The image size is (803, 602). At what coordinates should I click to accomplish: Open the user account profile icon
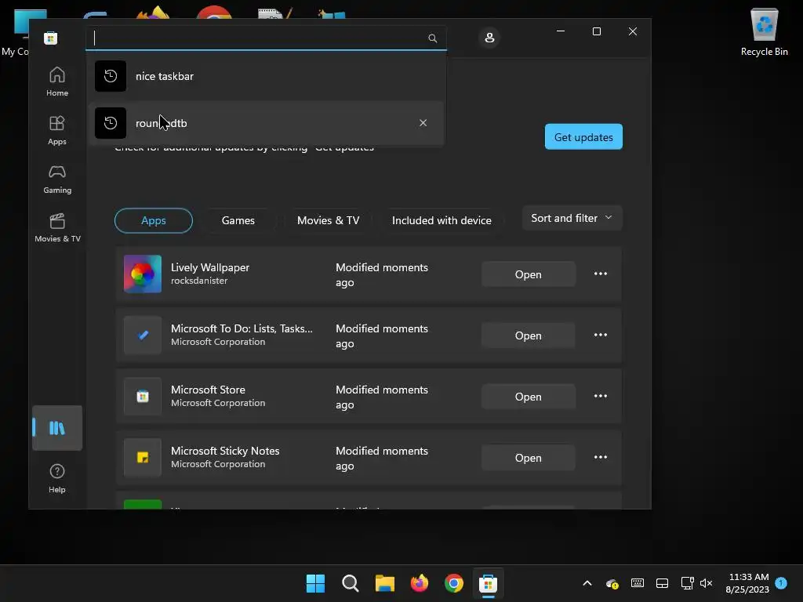pos(489,38)
